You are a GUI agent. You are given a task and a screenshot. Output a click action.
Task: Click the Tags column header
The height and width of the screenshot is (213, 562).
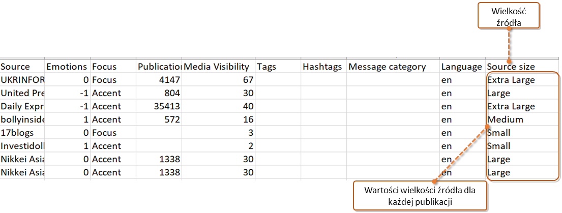(278, 67)
